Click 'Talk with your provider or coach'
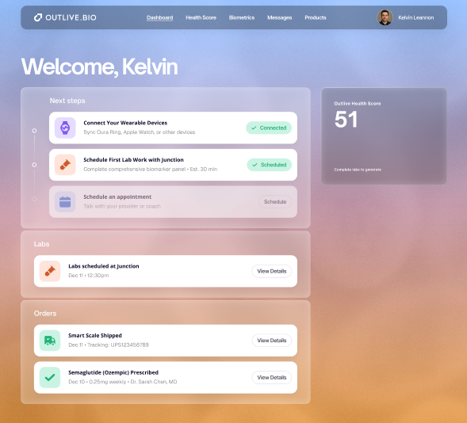 point(122,206)
